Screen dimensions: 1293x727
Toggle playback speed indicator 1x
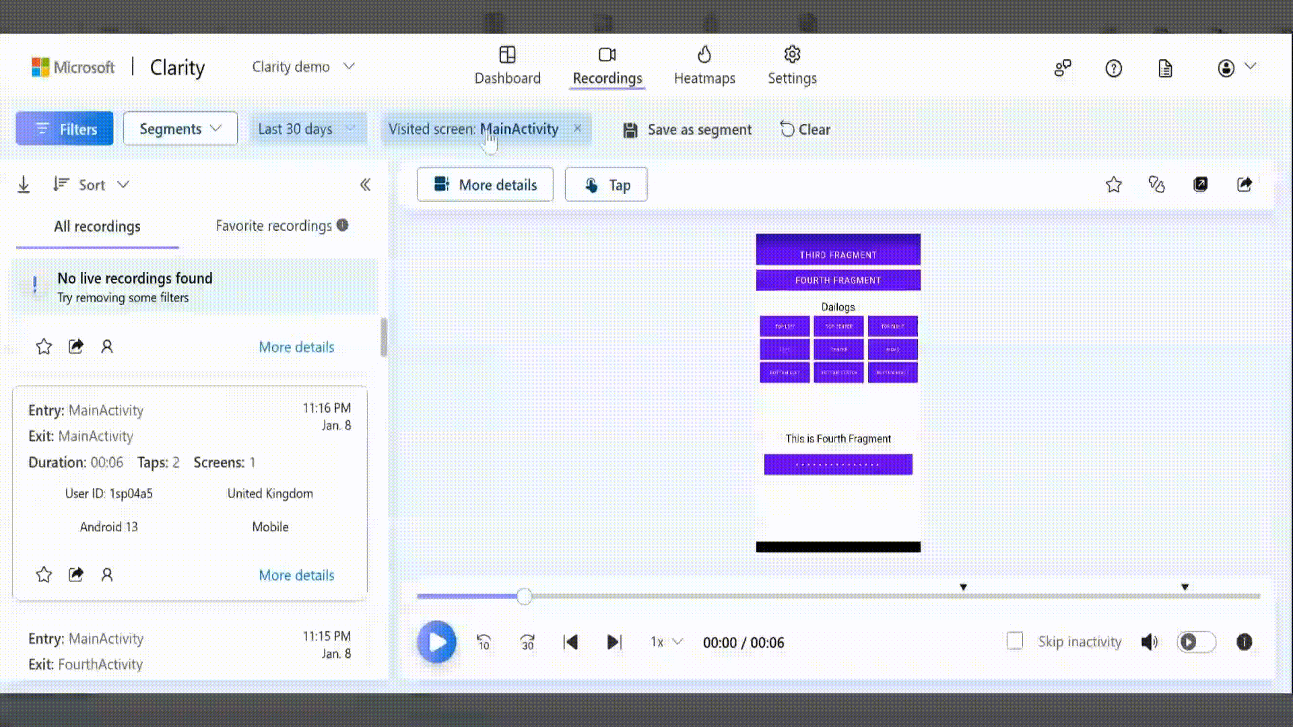pyautogui.click(x=664, y=642)
